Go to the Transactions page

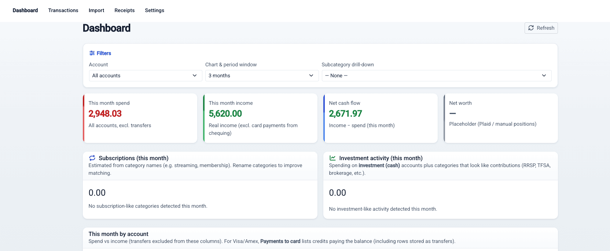coord(63,10)
